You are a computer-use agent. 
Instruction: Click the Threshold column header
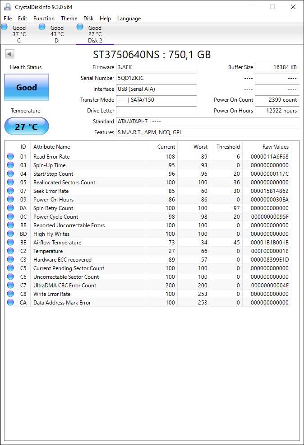pos(226,147)
